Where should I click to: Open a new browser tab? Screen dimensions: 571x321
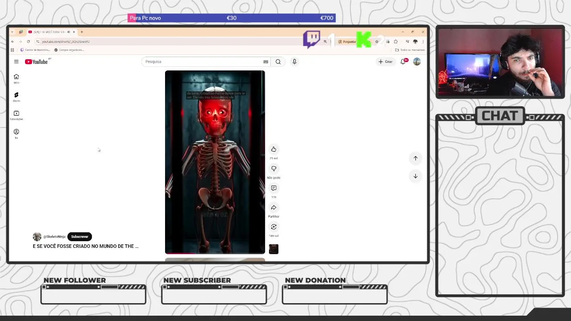(x=82, y=32)
